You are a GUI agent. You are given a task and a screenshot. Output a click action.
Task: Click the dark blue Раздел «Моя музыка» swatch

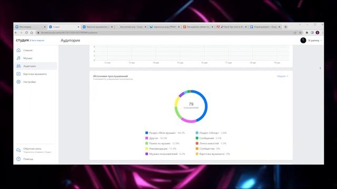point(146,133)
